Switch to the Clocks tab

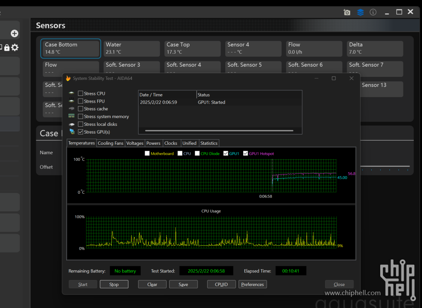click(x=171, y=143)
